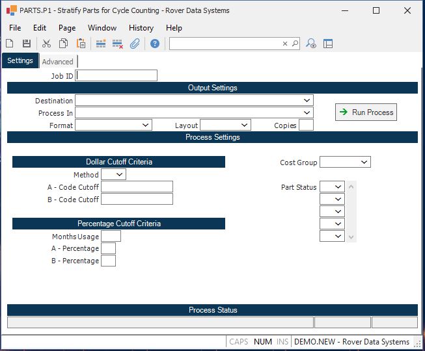Viewport: 425px width, 351px height.
Task: Click the delete row icon with red X
Action: pos(118,44)
